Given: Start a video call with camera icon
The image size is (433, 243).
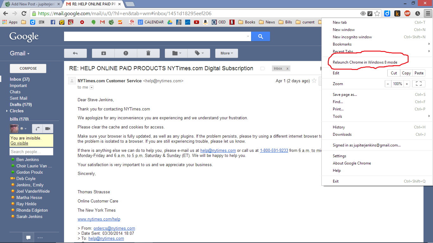Looking at the screenshot, I should 48,128.
